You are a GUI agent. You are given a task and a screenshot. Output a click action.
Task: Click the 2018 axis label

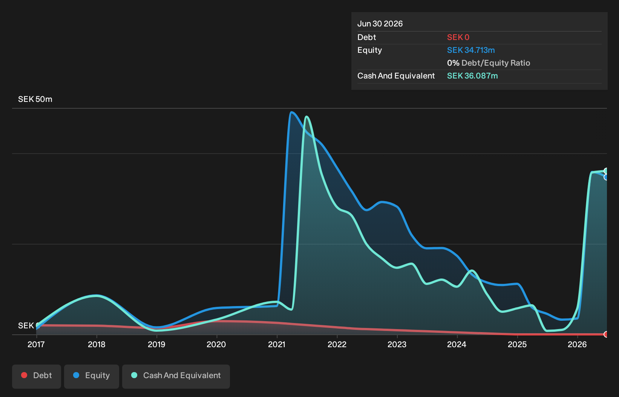click(97, 344)
